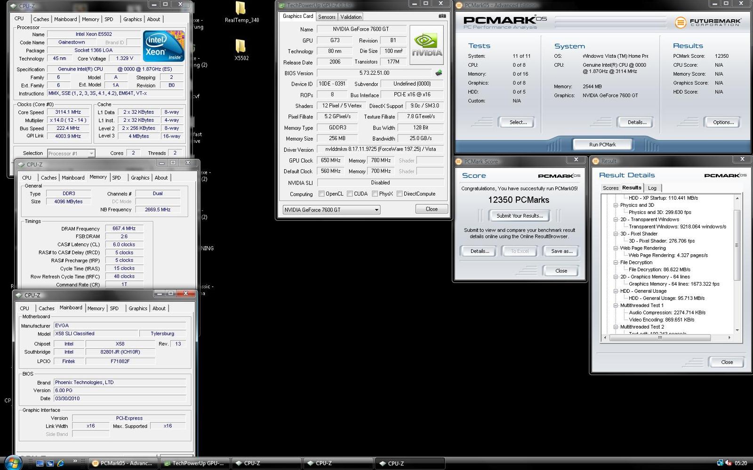Click the scroll down arrow in Result list

[737, 330]
